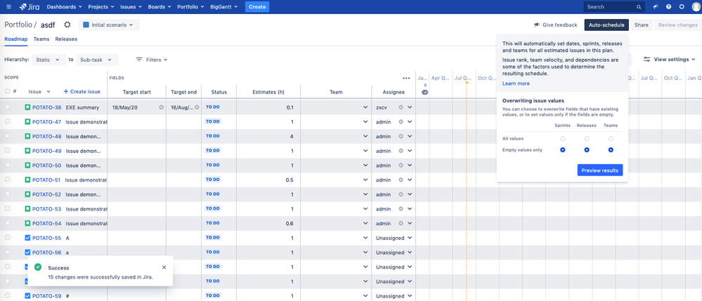Image resolution: width=702 pixels, height=301 pixels.
Task: Open the Learn more link
Action: (x=516, y=83)
